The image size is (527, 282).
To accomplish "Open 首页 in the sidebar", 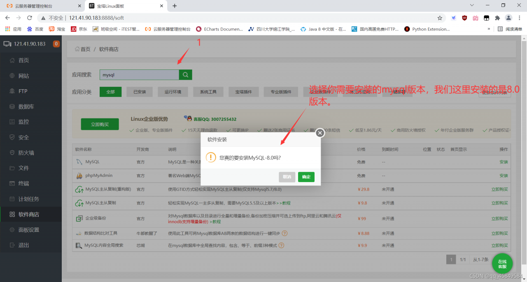I will click(x=23, y=60).
